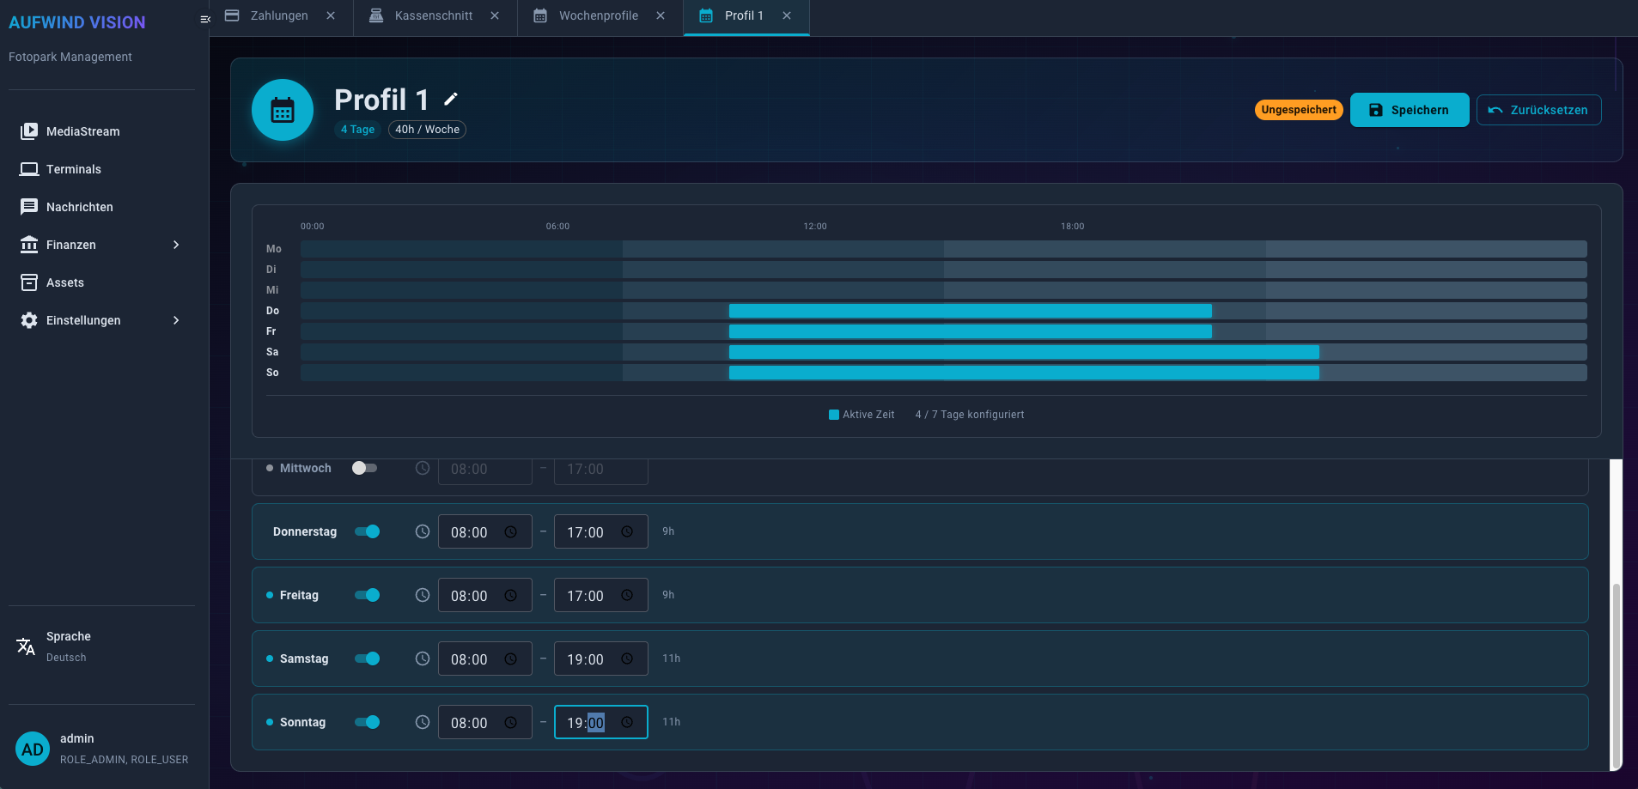
Task: Switch to the Kassenschnitt tab
Action: [433, 15]
